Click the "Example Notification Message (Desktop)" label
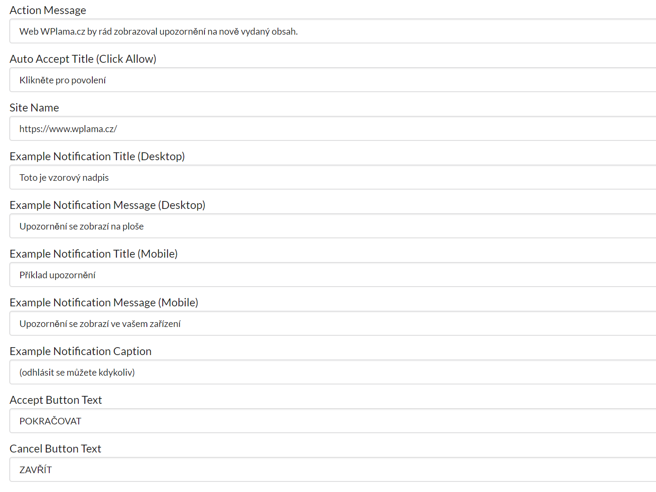 (x=108, y=205)
